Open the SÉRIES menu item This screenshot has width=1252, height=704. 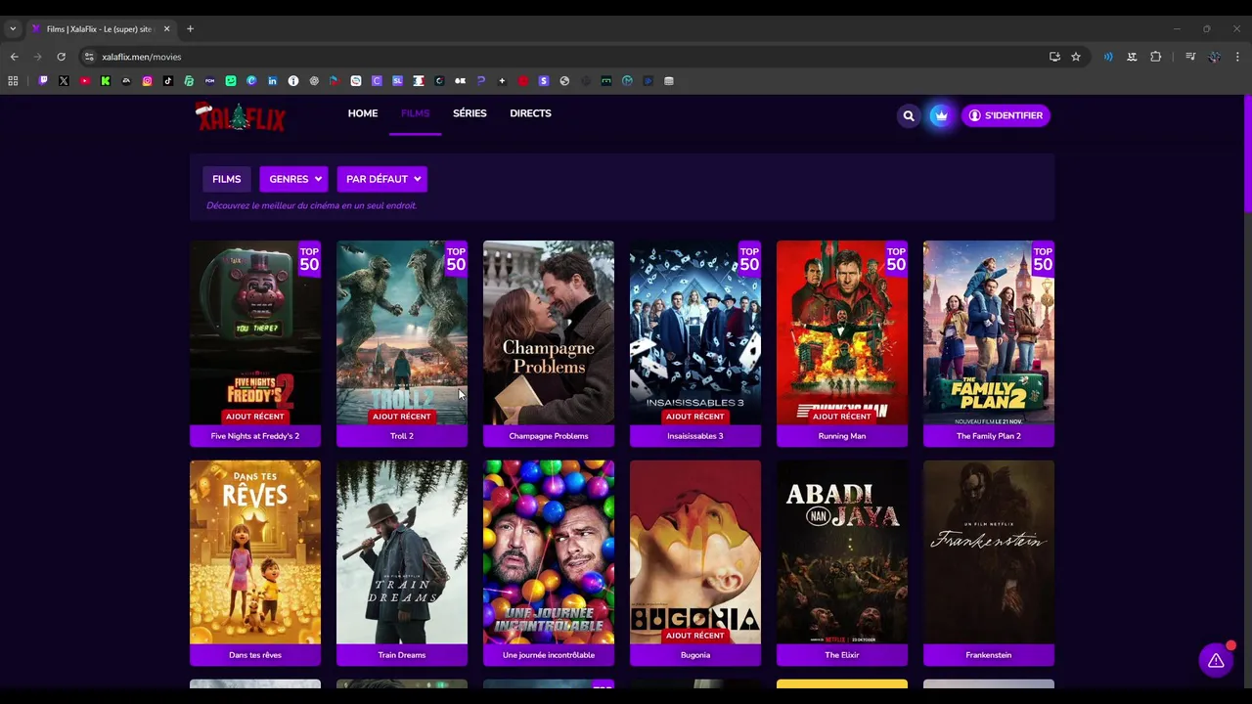(469, 113)
